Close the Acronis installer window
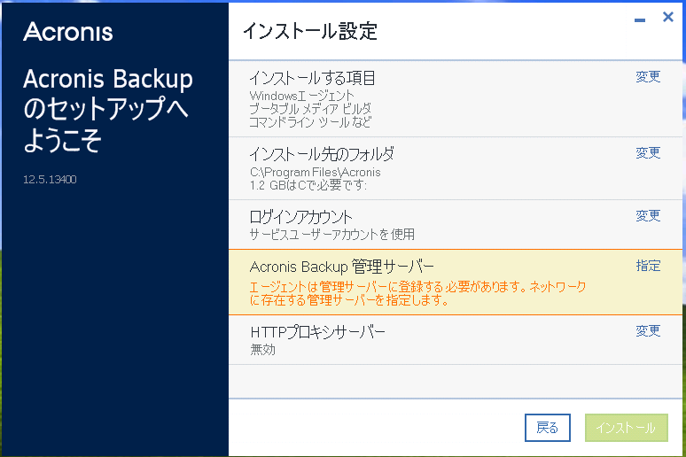The height and width of the screenshot is (457, 686). pyautogui.click(x=668, y=17)
